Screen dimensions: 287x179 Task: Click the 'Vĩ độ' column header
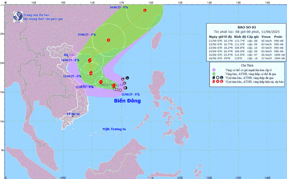click(x=228, y=37)
